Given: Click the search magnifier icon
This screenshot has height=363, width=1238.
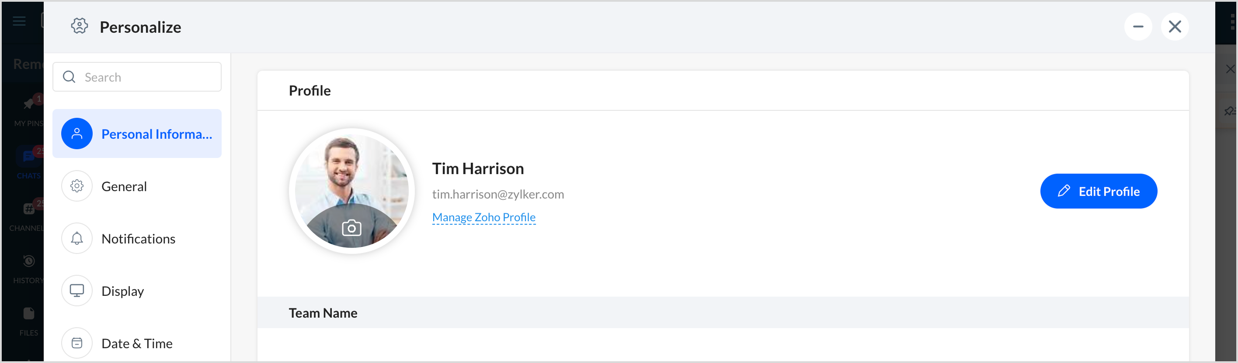Looking at the screenshot, I should [x=69, y=77].
